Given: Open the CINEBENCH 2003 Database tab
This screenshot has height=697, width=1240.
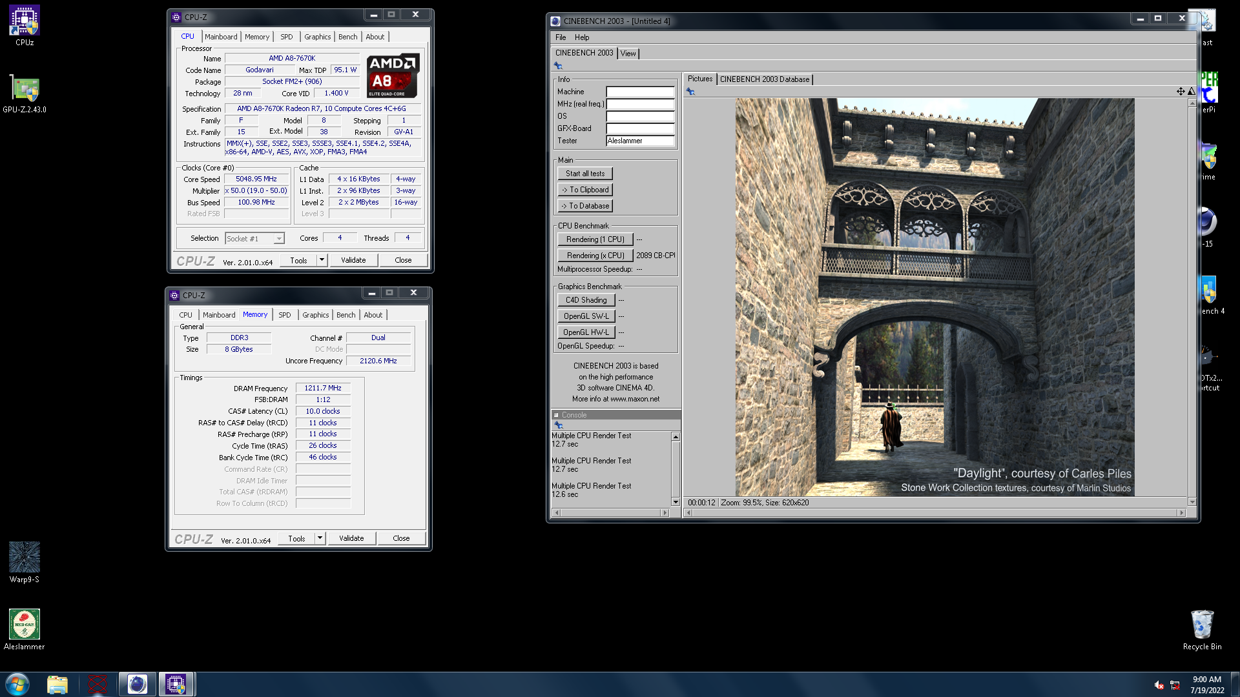Looking at the screenshot, I should pos(764,79).
